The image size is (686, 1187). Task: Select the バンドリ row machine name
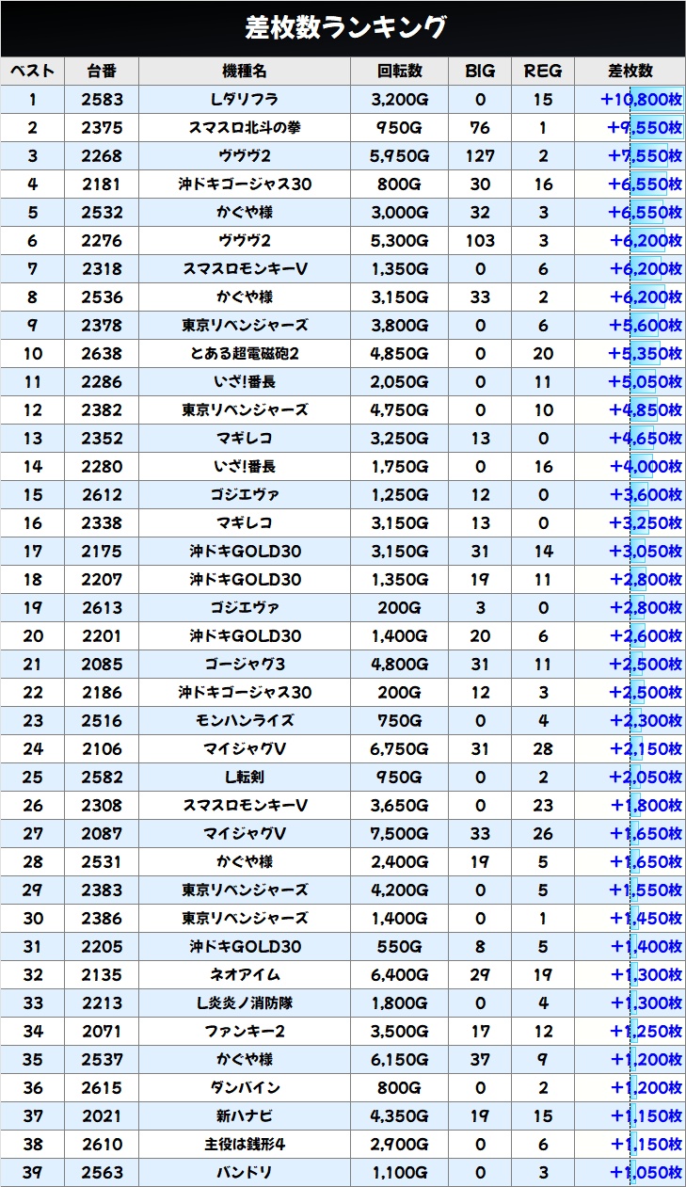tap(245, 1173)
